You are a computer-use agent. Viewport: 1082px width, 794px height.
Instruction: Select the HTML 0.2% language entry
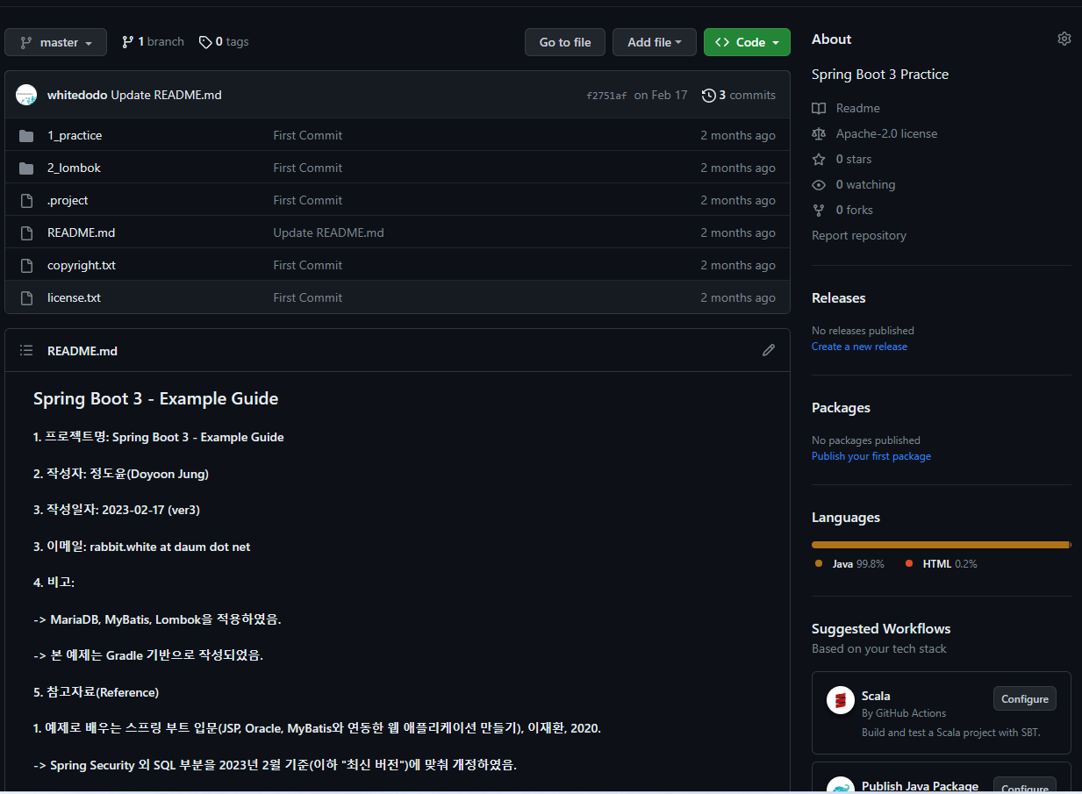point(941,563)
